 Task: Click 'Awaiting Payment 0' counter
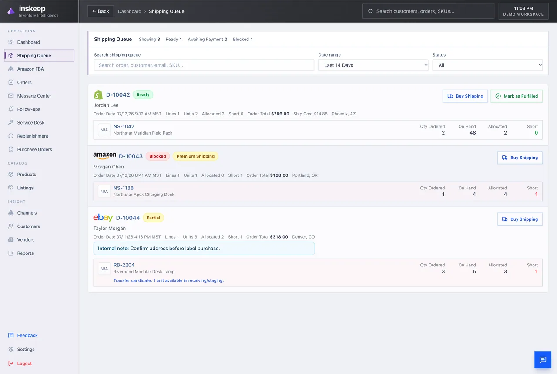208,39
